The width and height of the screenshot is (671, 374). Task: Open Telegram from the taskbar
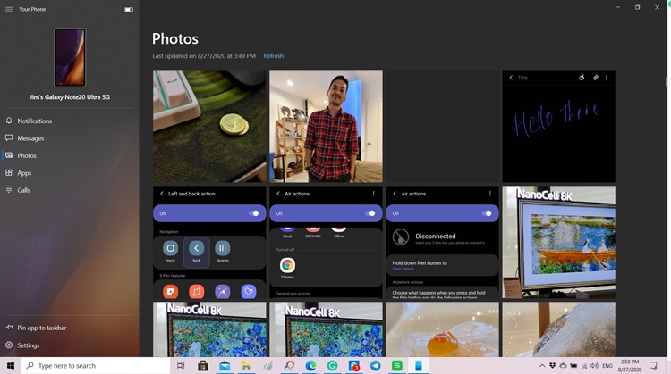tap(375, 365)
